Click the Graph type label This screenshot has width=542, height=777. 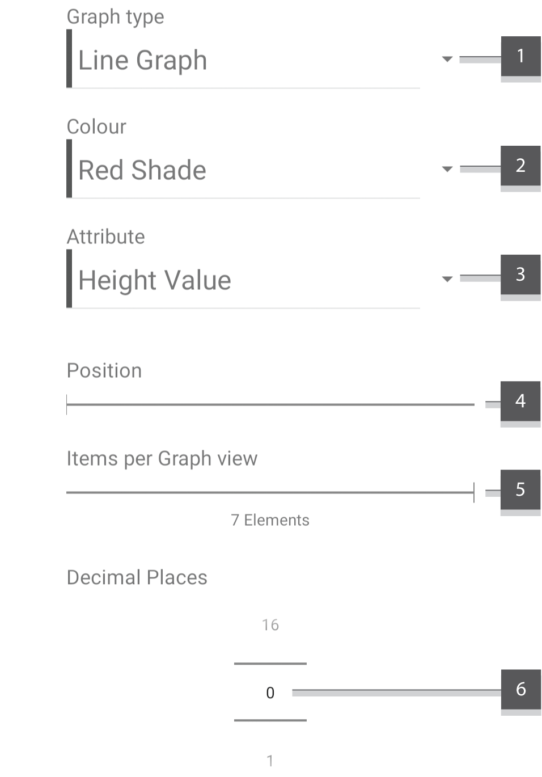point(115,17)
